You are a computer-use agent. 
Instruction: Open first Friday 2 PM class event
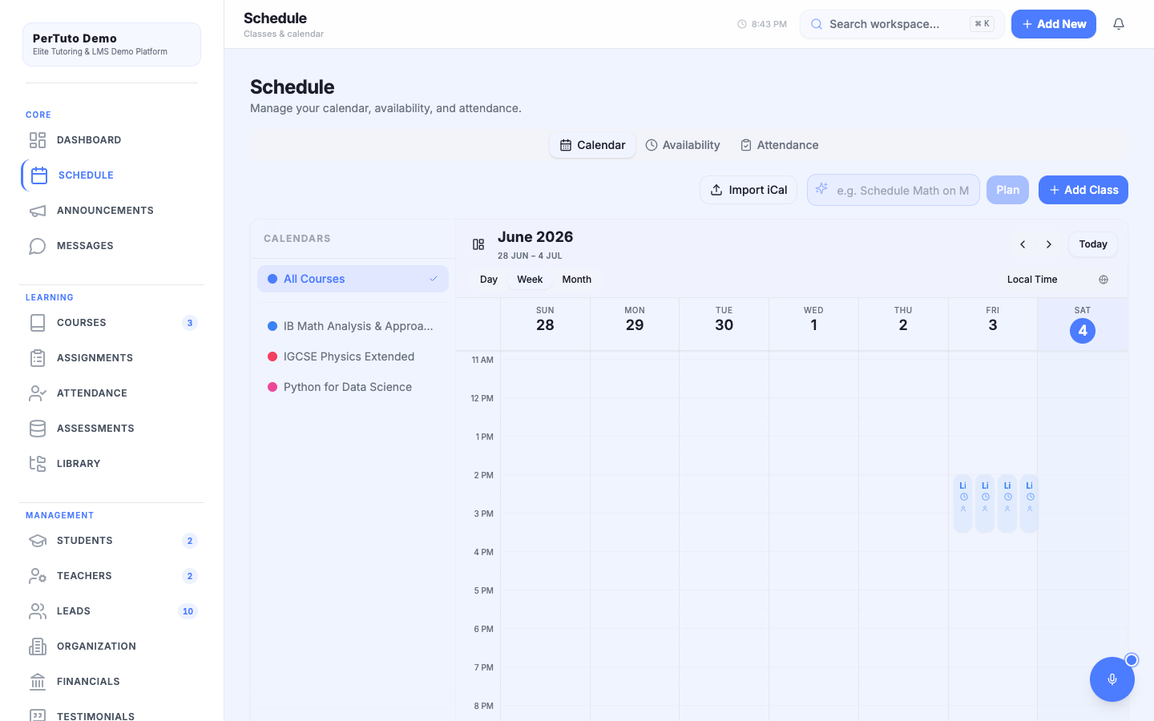[963, 504]
